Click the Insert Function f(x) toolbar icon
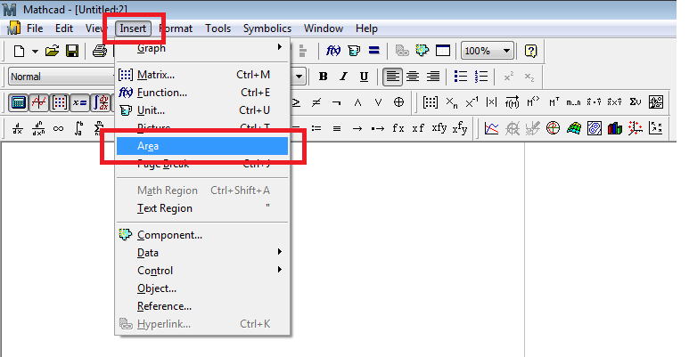Image resolution: width=689 pixels, height=357 pixels. pyautogui.click(x=333, y=51)
